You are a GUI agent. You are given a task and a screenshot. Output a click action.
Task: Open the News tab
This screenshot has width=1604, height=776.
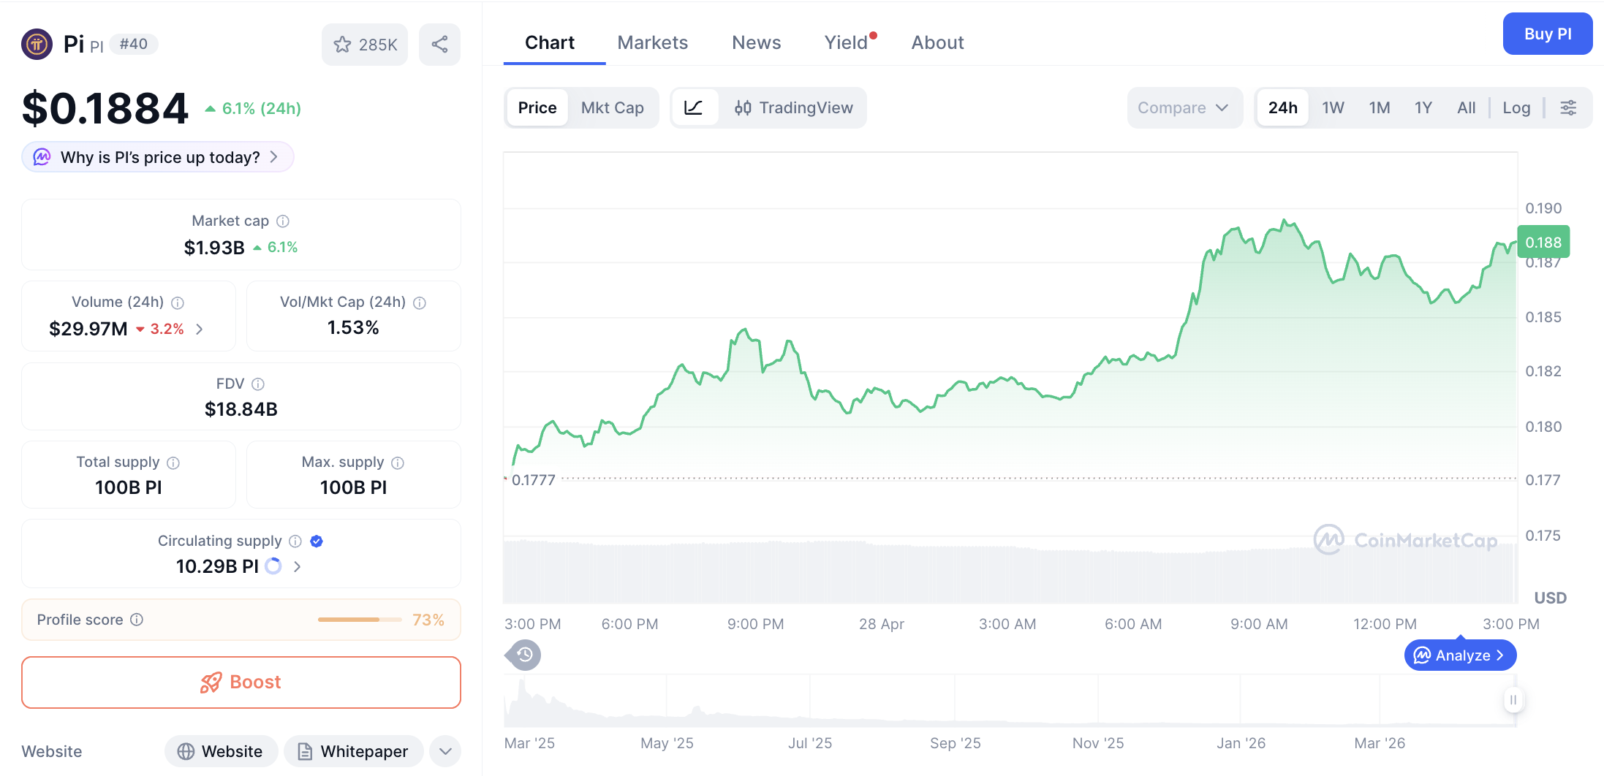click(756, 42)
